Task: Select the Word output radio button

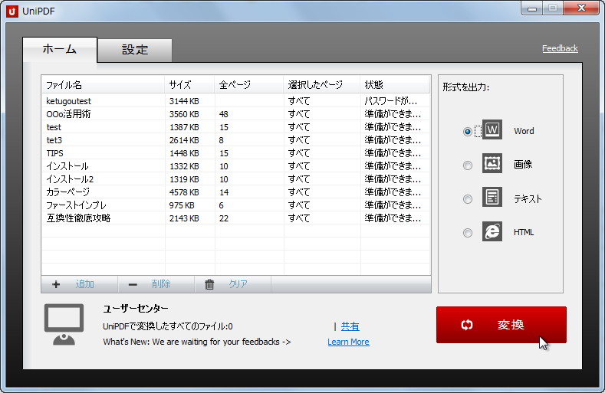Action: (467, 132)
